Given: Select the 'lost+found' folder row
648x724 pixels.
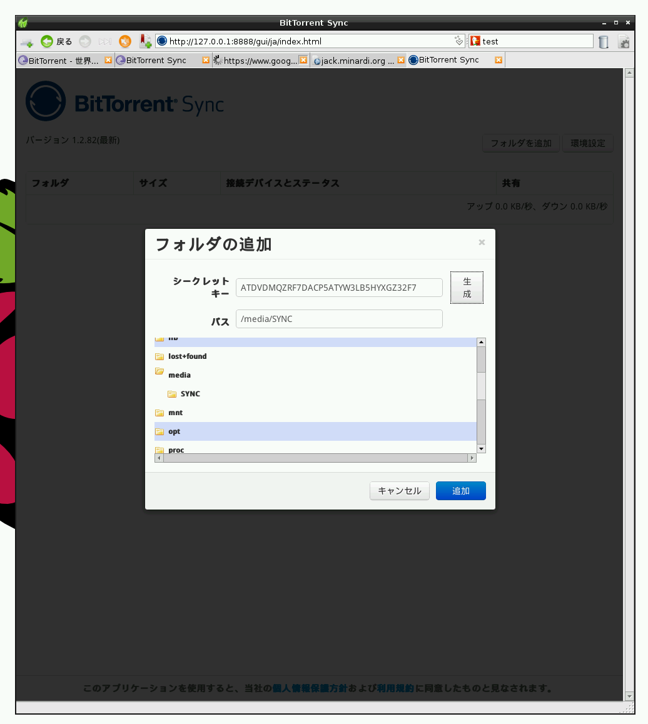Looking at the screenshot, I should tap(315, 356).
